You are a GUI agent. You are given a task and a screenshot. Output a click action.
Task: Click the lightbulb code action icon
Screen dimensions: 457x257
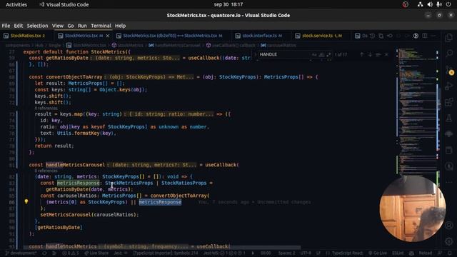26,201
